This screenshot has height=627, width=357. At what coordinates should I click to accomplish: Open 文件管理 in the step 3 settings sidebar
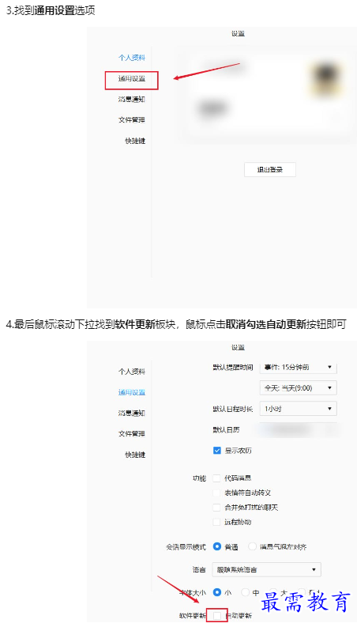[132, 120]
